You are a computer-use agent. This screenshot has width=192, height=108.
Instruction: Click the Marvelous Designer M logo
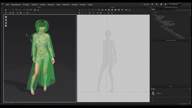[x=2, y=4]
